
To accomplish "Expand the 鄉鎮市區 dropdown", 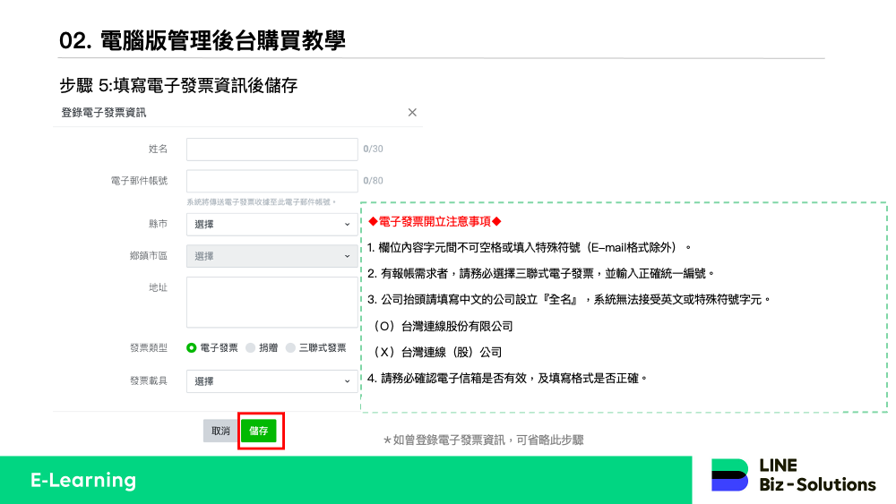I will [x=271, y=256].
